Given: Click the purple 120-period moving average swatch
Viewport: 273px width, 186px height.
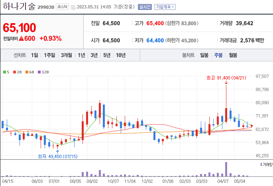Looking at the screenshot, I should [39, 72].
